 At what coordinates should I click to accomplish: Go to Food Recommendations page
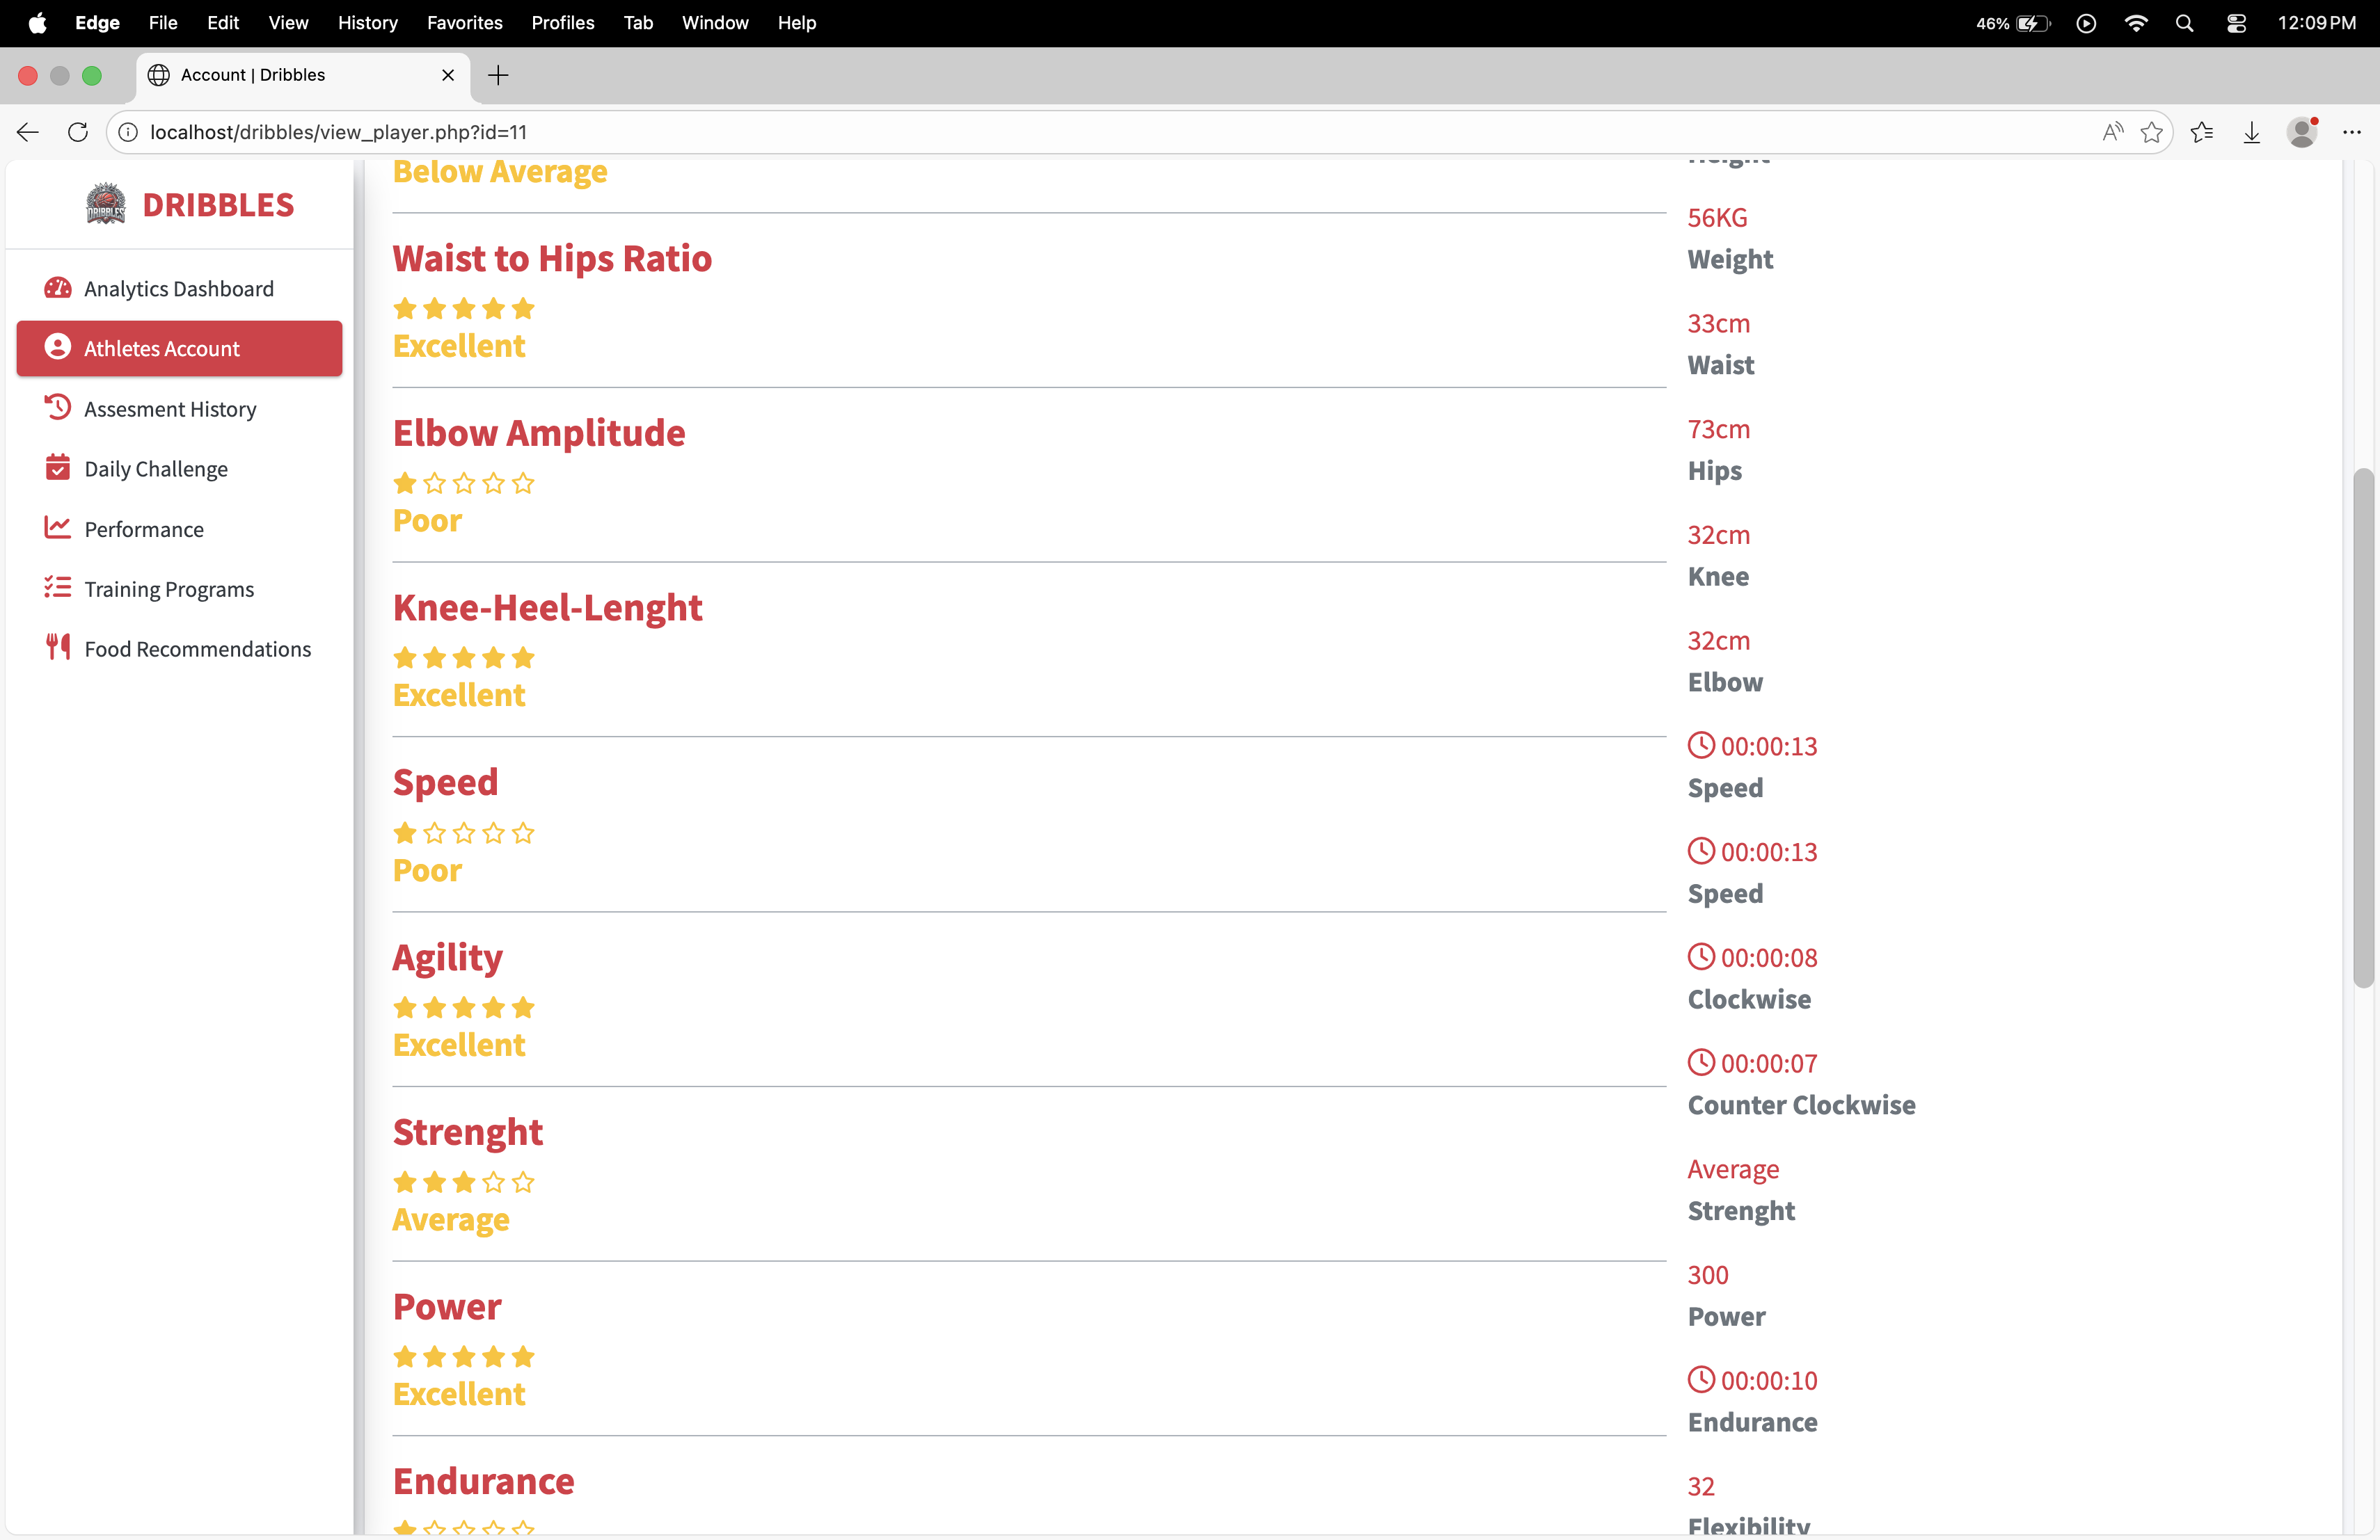pos(197,648)
